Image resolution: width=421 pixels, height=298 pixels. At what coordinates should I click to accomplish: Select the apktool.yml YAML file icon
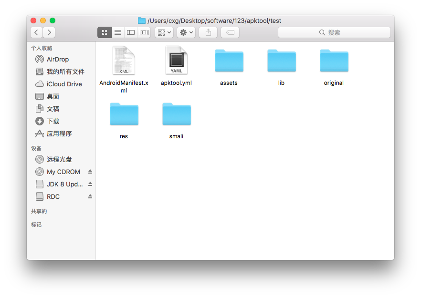[177, 61]
